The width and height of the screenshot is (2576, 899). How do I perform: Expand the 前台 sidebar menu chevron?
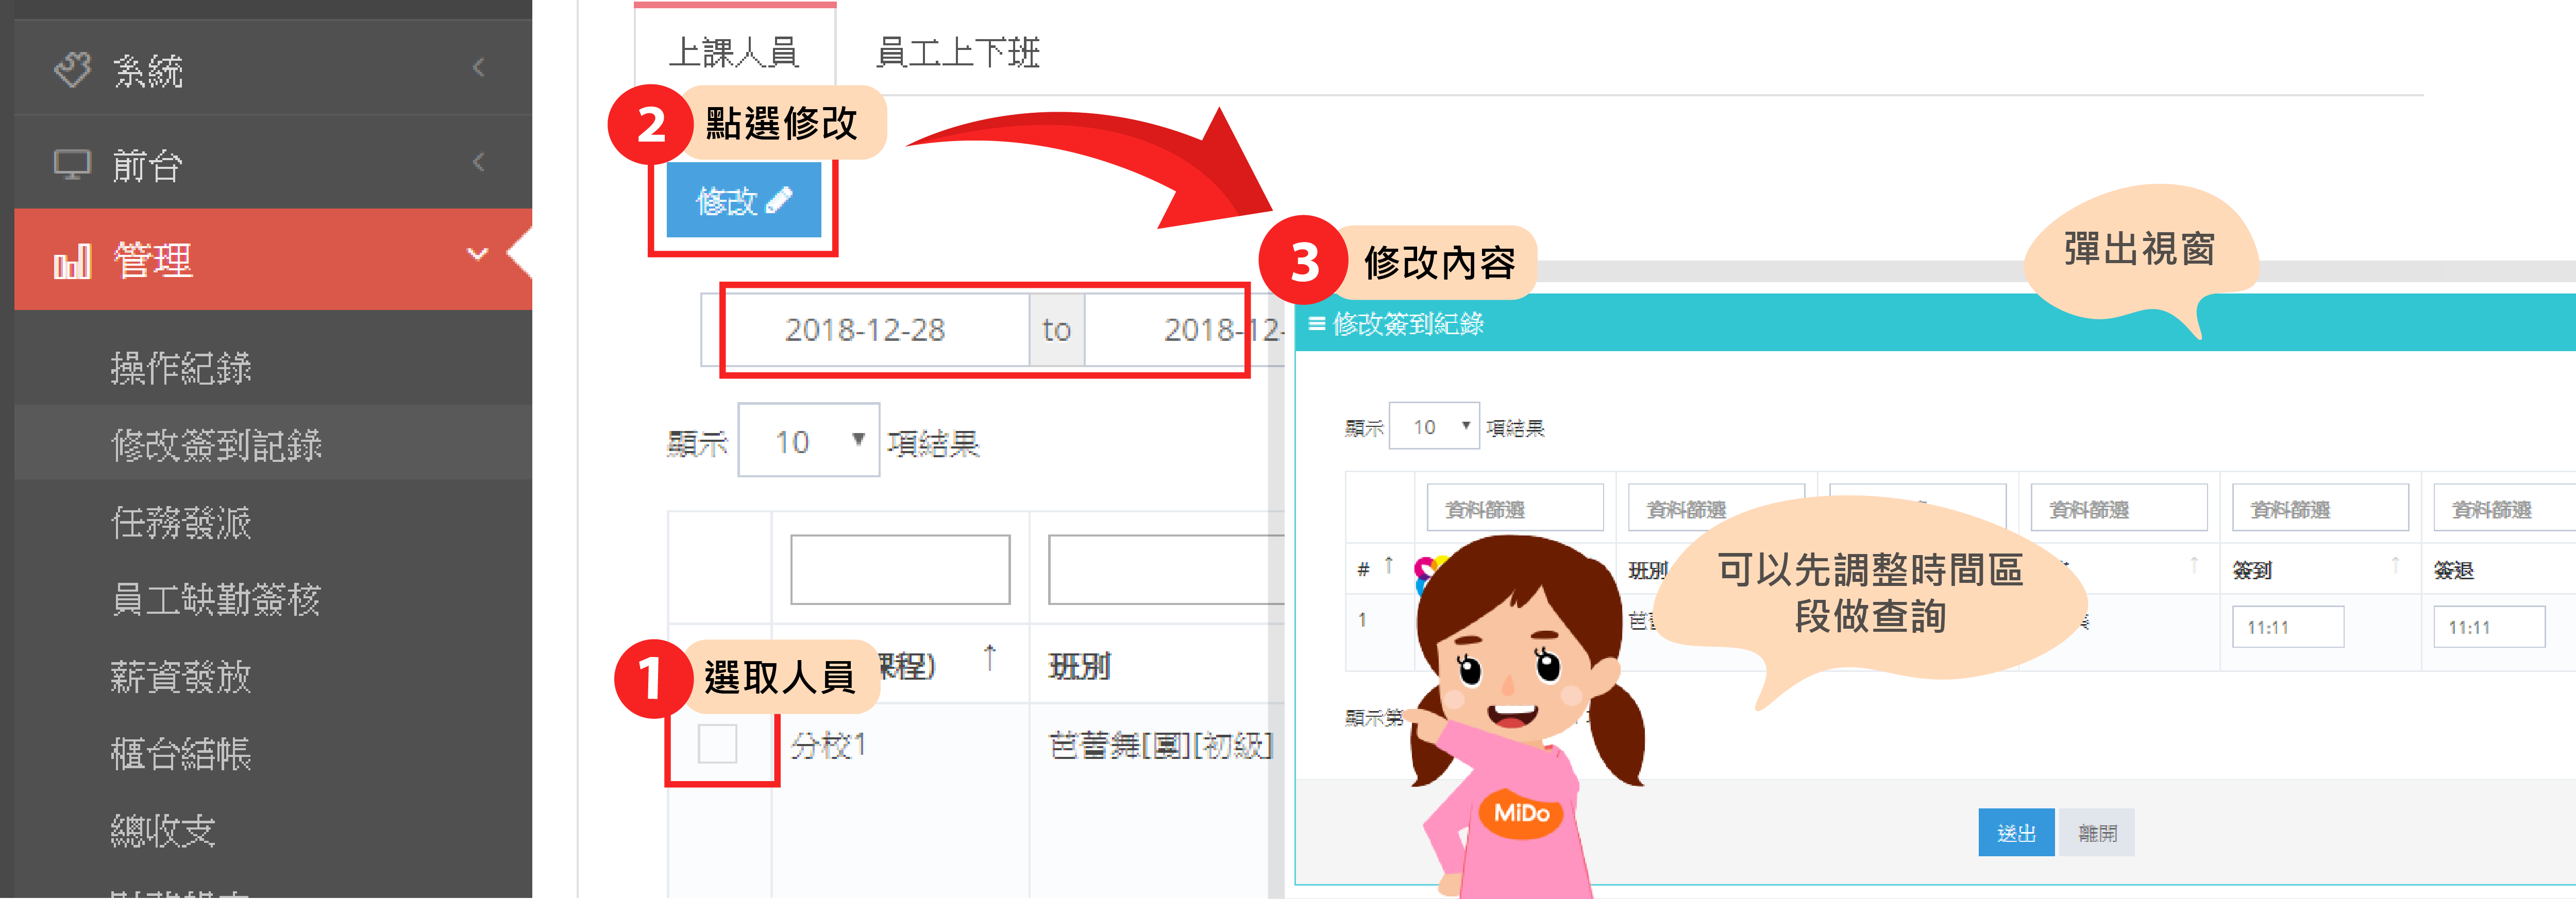[x=478, y=162]
